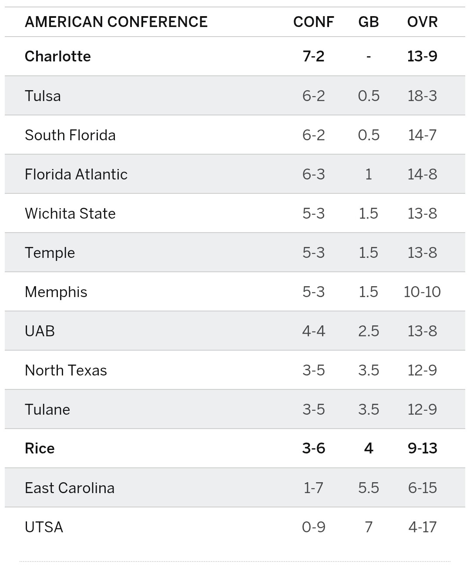Open Wichita State team page
The width and height of the screenshot is (470, 568).
(70, 213)
